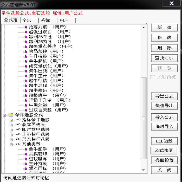Click the key icon beside 走势特征选股
Image resolution: width=182 pixels, height=182 pixels.
point(18,134)
